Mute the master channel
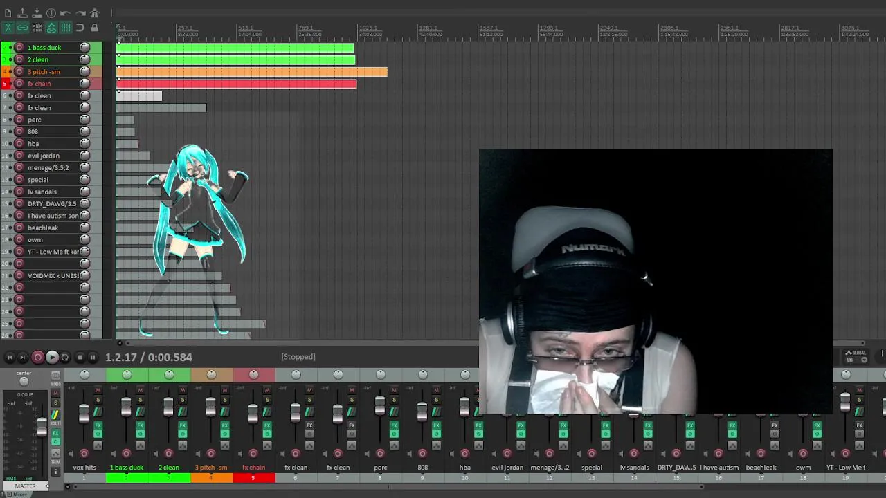Screen dimensions: 886x498 coord(55,393)
